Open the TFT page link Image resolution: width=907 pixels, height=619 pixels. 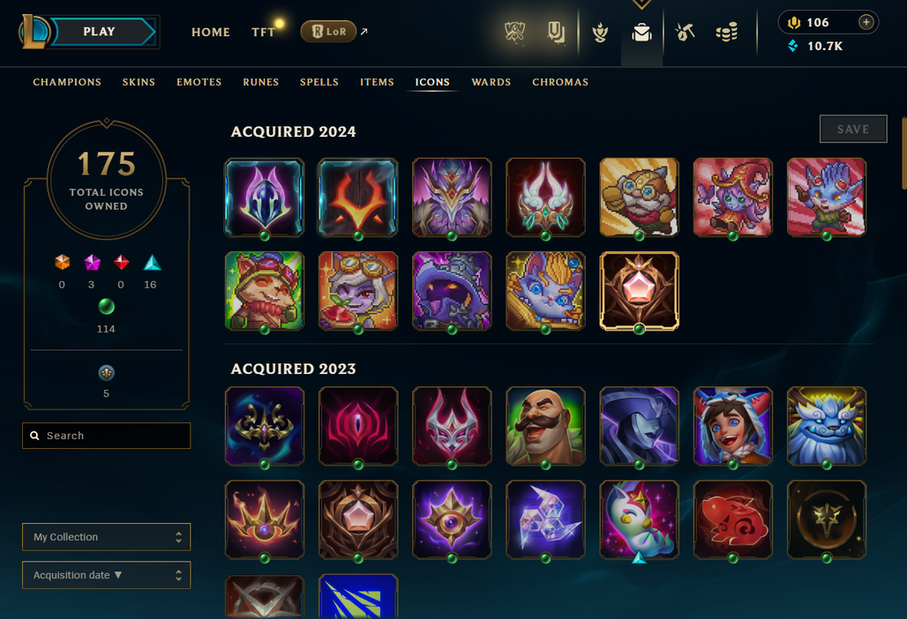point(263,33)
